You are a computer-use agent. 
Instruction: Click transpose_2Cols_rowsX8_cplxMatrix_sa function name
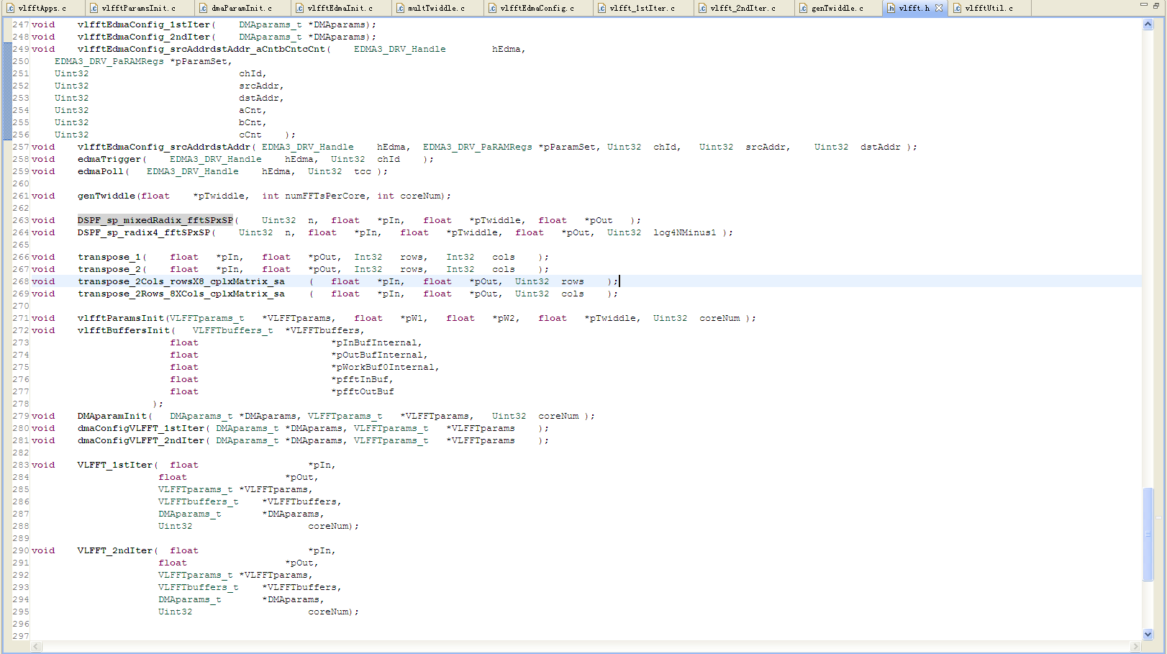[x=181, y=281]
